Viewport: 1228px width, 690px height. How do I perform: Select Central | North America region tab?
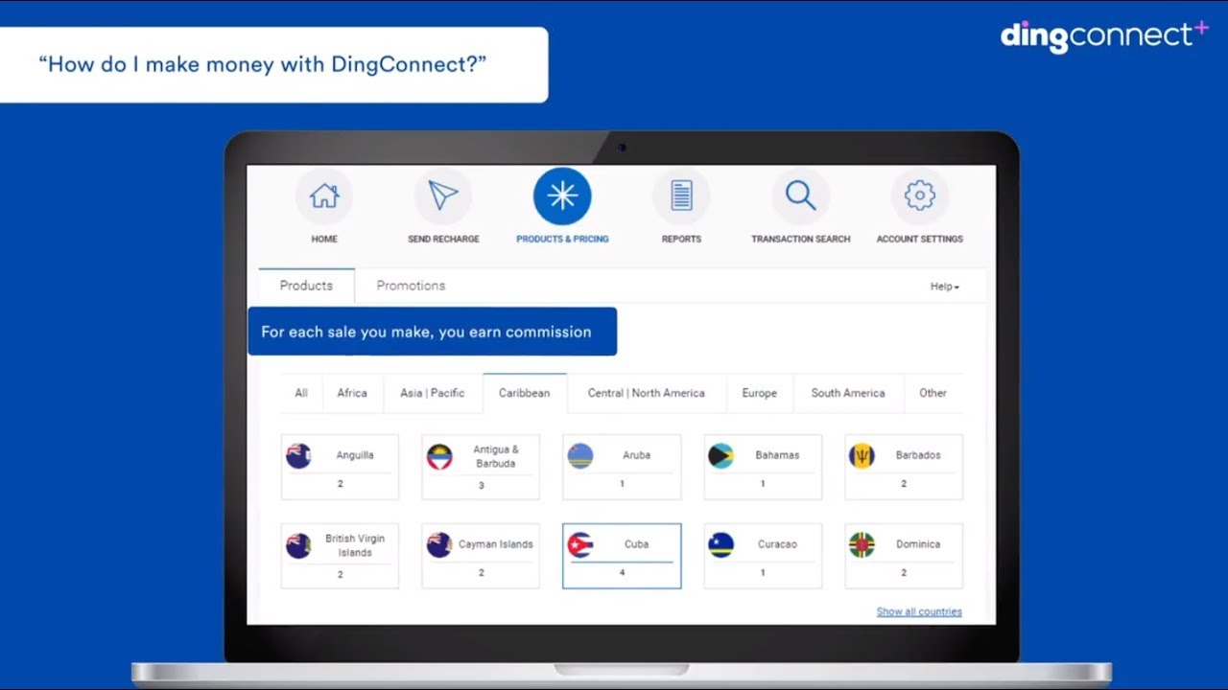point(647,393)
